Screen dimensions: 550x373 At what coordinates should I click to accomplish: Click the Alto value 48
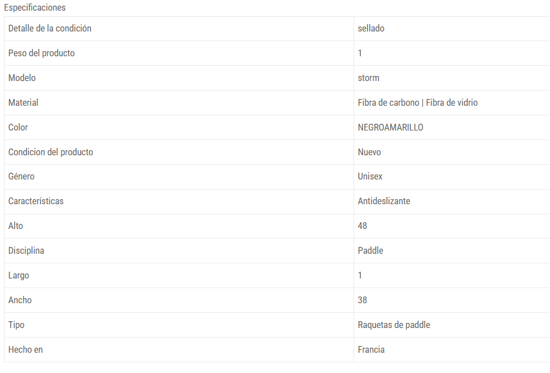pos(363,226)
